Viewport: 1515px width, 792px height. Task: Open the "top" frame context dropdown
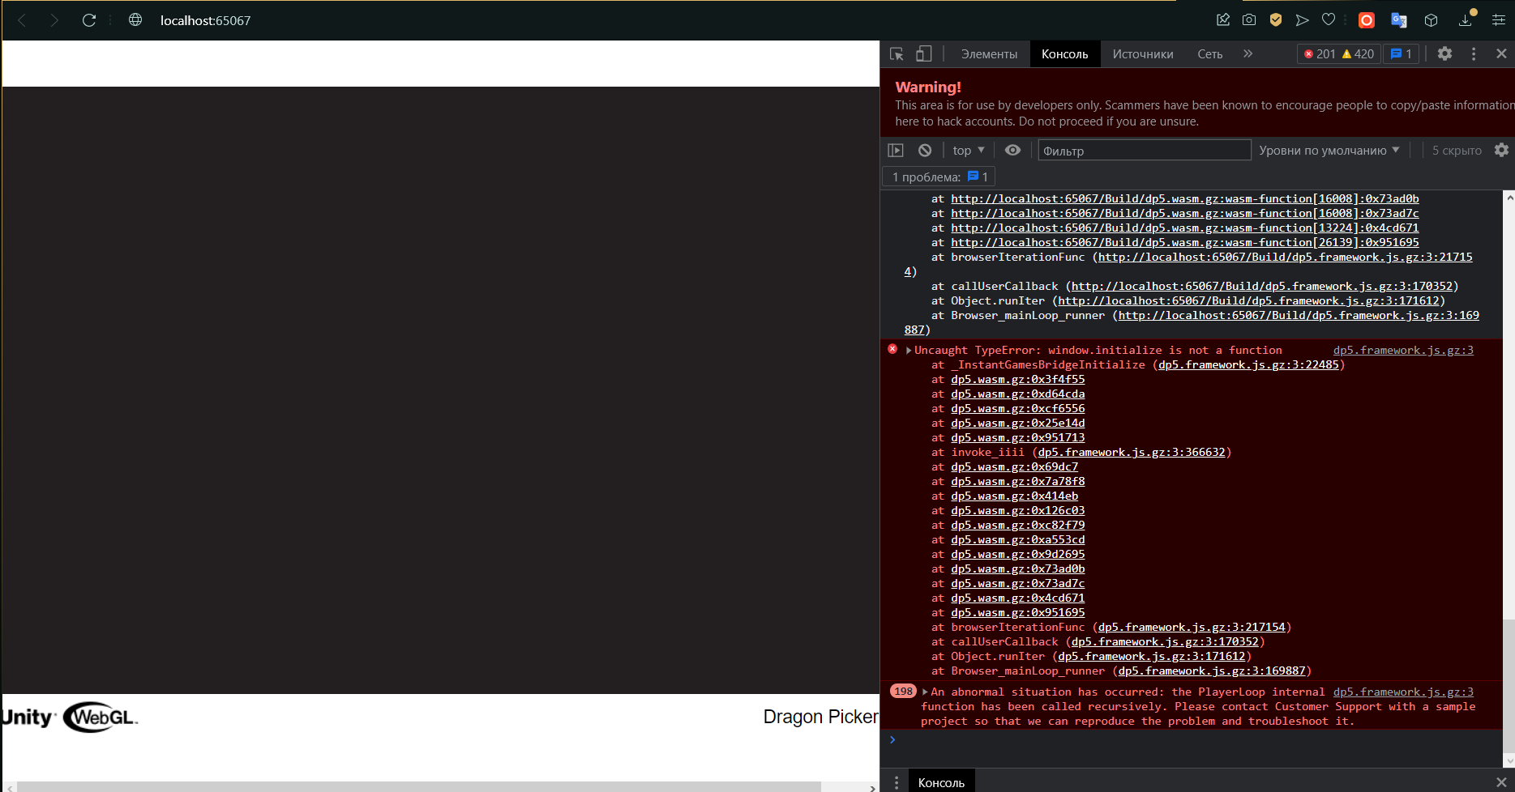click(x=967, y=150)
